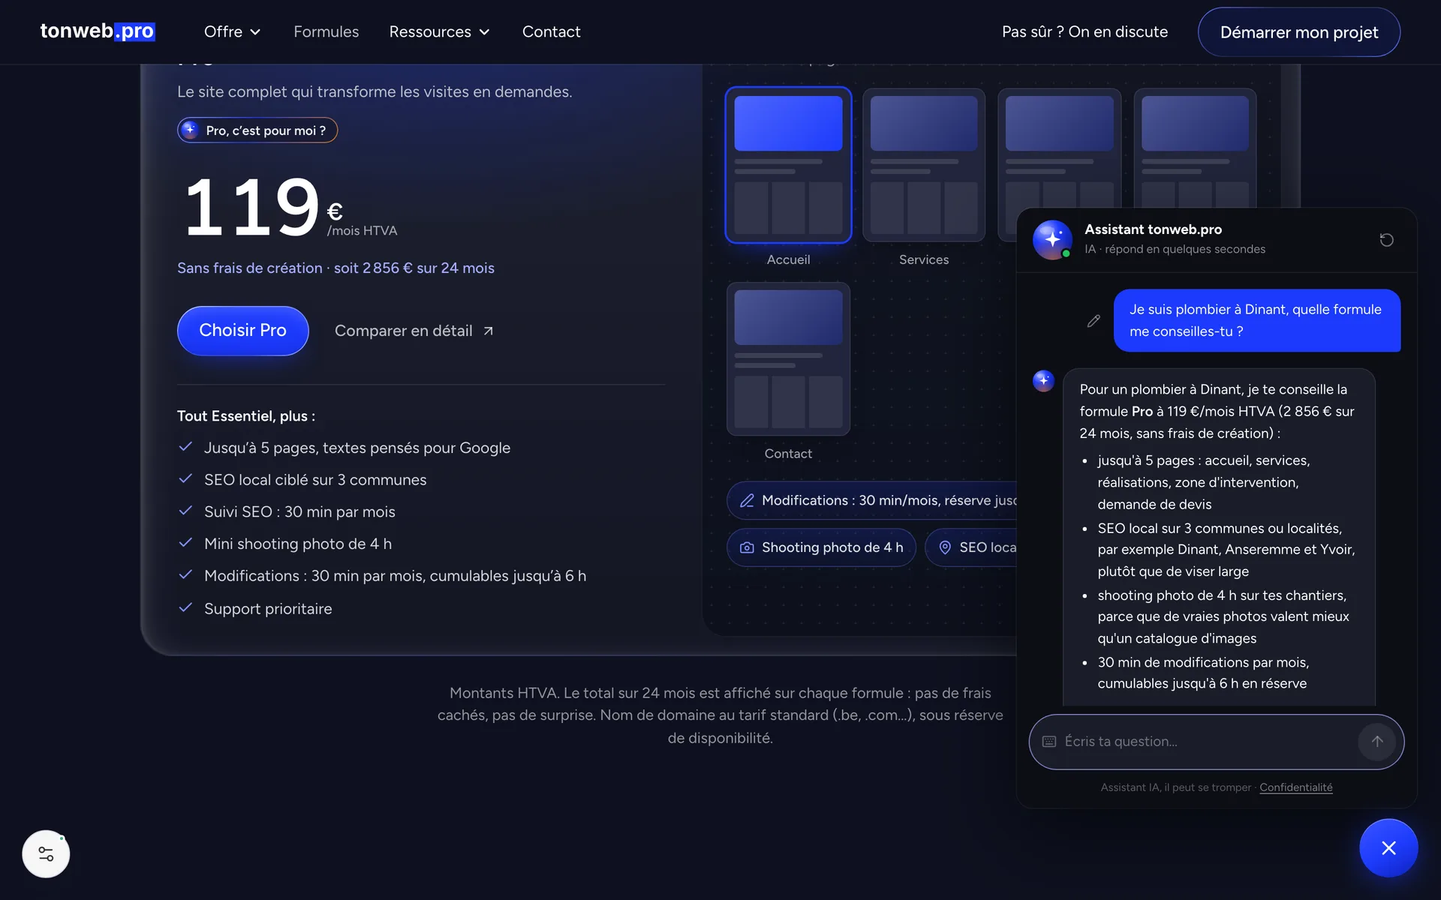Viewport: 1441px width, 900px height.
Task: Click the checkmark beside 'Jusqu'à 5 pages'
Action: pos(185,447)
